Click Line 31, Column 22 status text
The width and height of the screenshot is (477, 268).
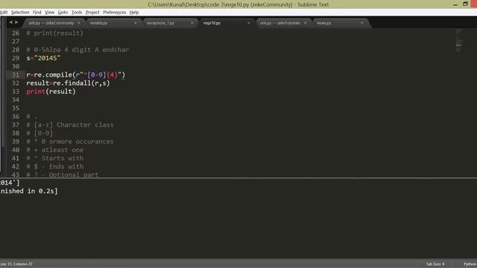16,264
